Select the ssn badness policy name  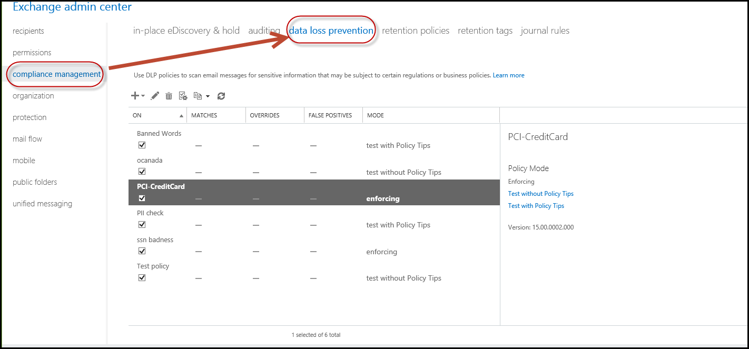[x=155, y=240]
